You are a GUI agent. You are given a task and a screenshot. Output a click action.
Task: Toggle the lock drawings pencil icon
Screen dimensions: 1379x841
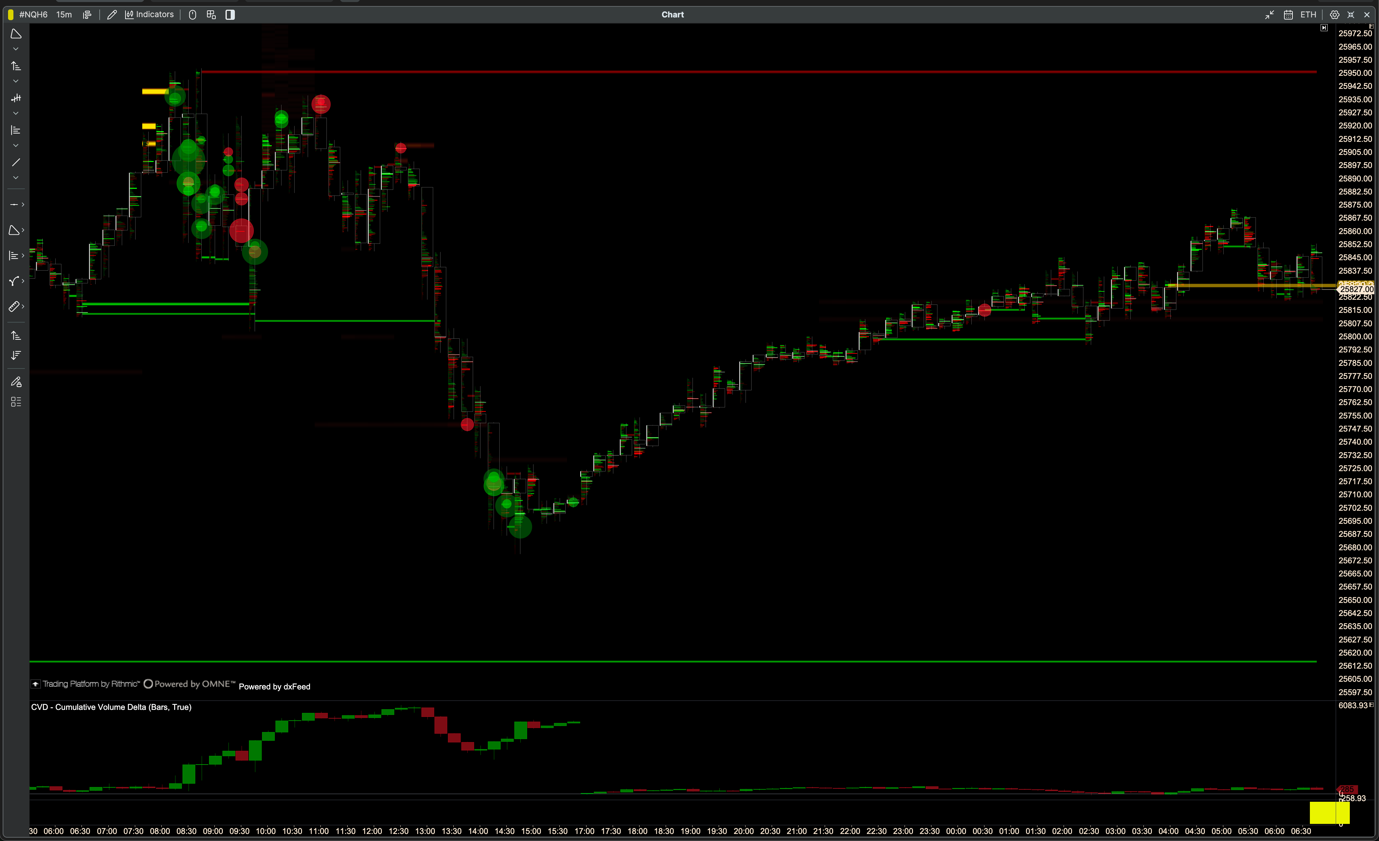pyautogui.click(x=16, y=382)
